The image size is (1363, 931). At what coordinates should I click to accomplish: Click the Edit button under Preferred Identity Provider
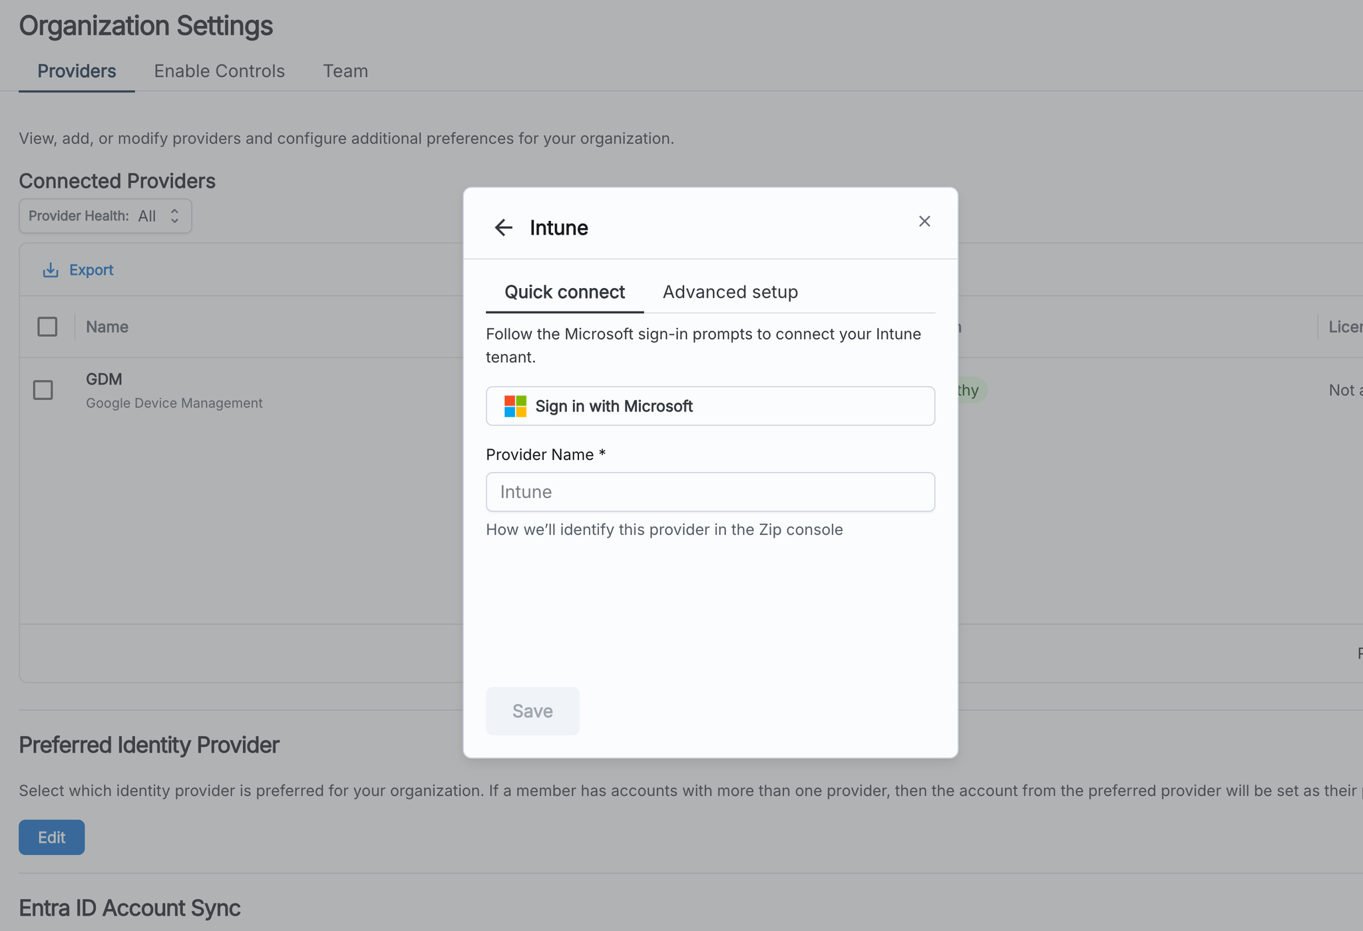tap(52, 837)
